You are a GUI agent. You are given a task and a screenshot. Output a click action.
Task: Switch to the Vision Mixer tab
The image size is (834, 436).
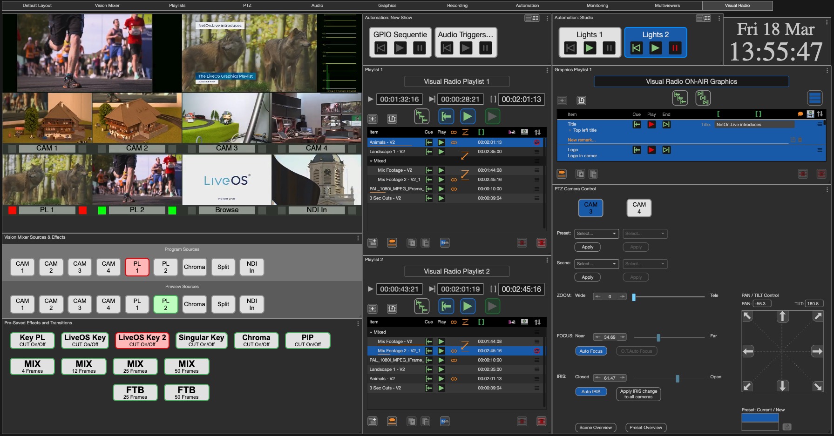107,6
